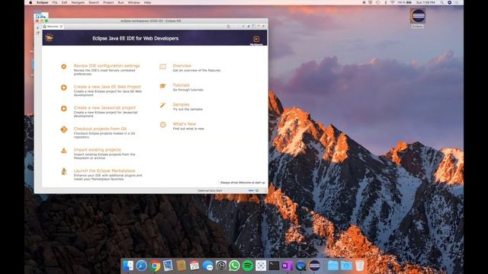
Task: Open OneNote from the dock
Action: [287, 266]
